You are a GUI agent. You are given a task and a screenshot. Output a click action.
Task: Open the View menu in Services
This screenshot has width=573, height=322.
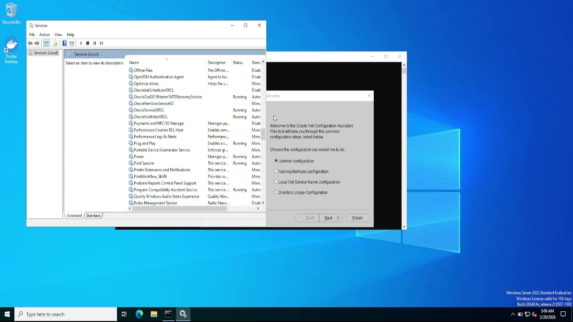click(x=58, y=34)
